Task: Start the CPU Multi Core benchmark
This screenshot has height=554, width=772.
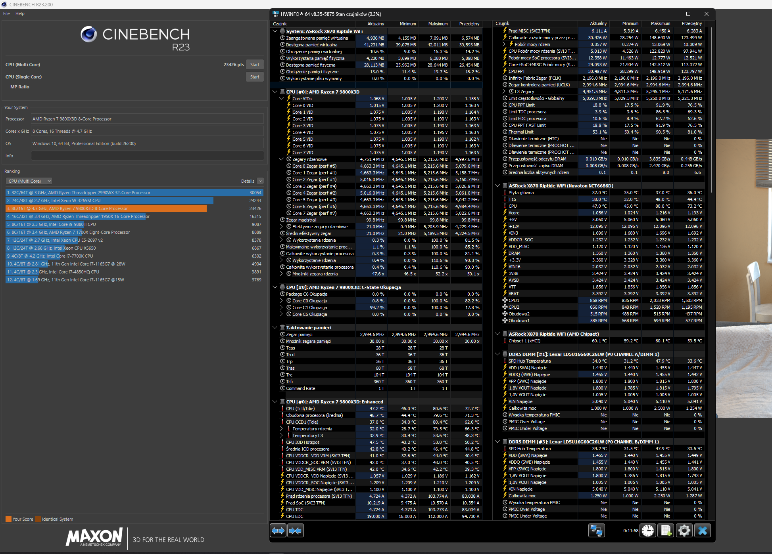Action: tap(255, 65)
